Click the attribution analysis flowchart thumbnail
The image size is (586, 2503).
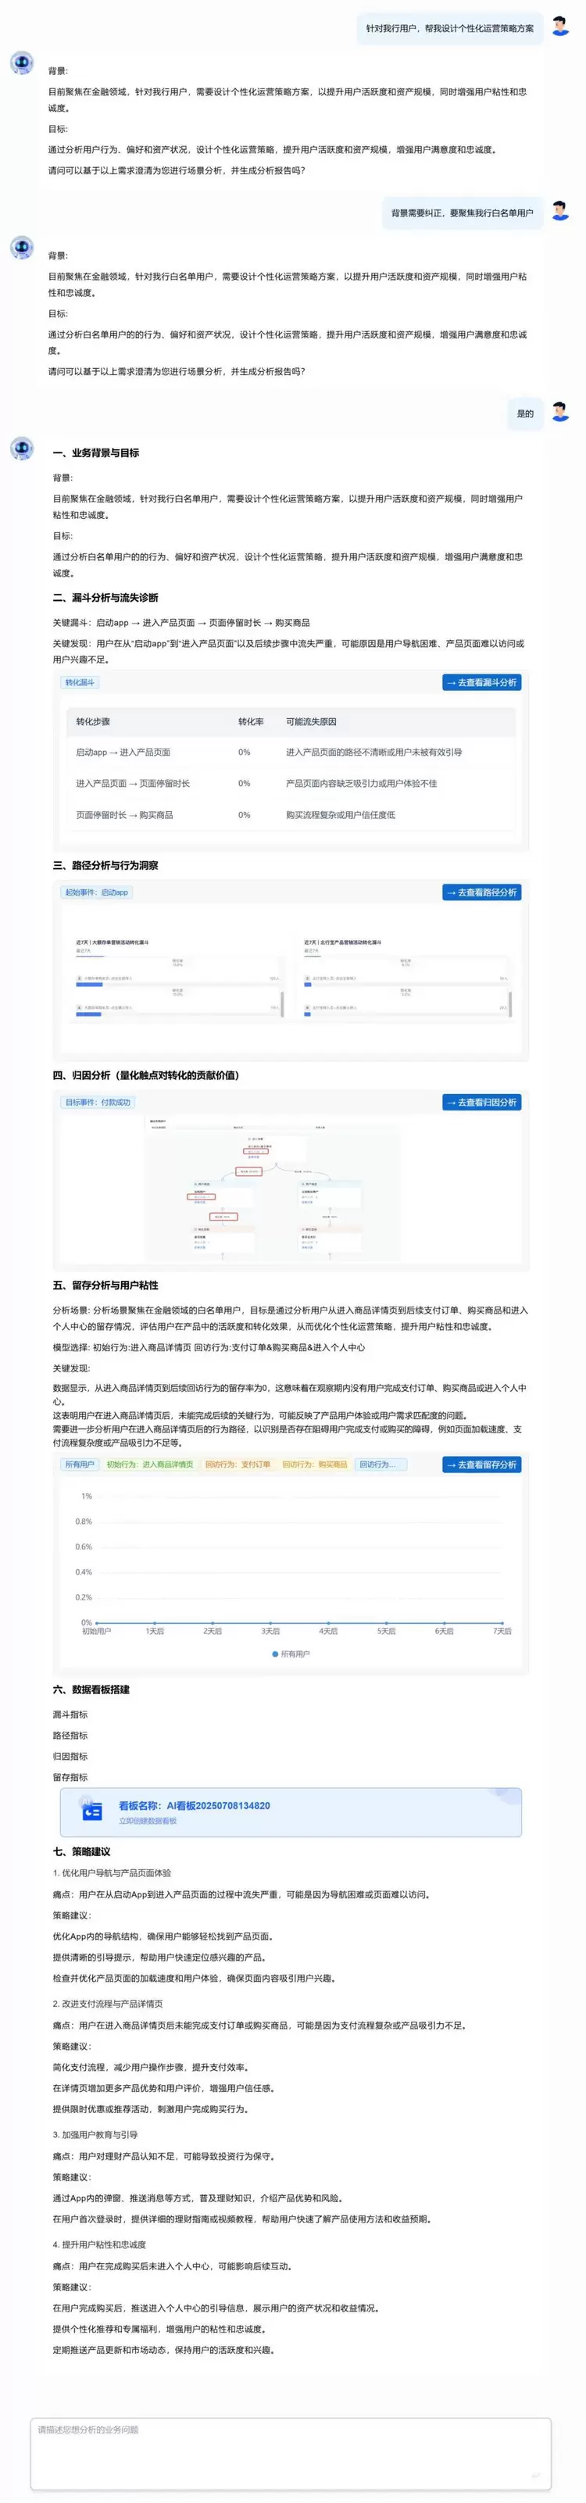coord(272,1190)
